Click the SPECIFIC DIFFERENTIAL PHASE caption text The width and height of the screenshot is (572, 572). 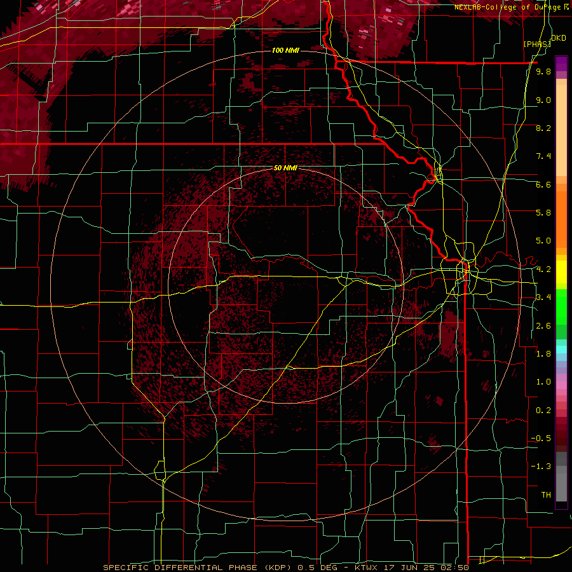181,568
